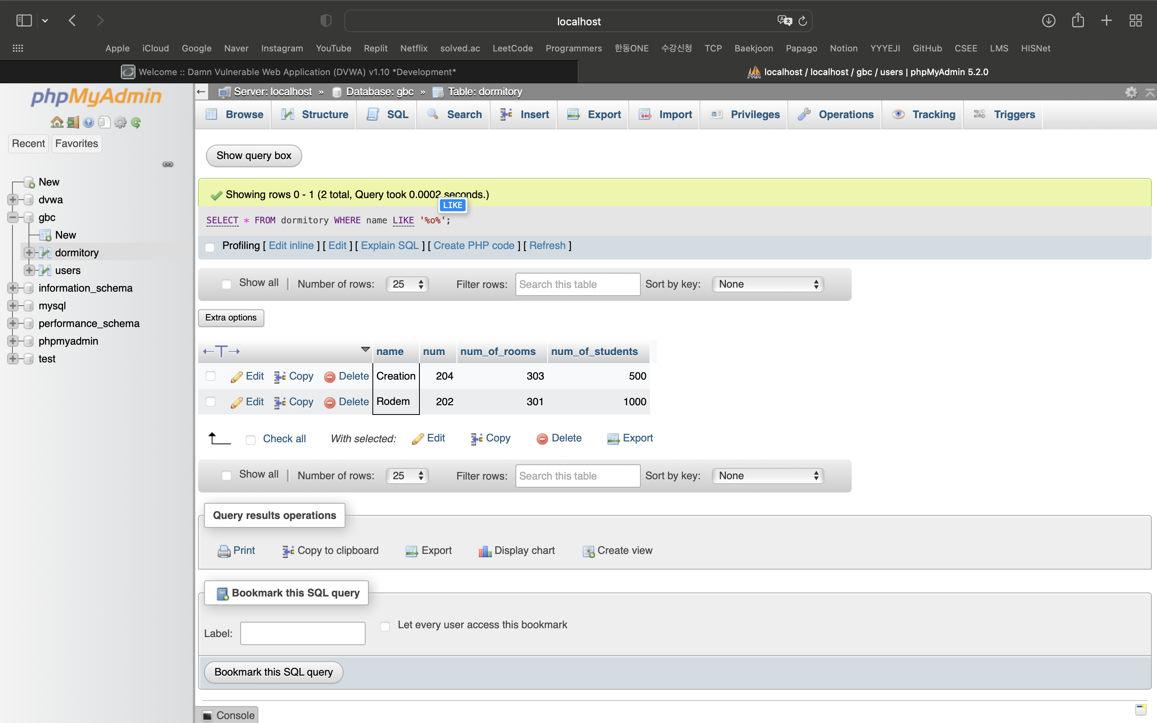This screenshot has width=1157, height=723.
Task: Click the Create PHP code link
Action: tap(474, 246)
